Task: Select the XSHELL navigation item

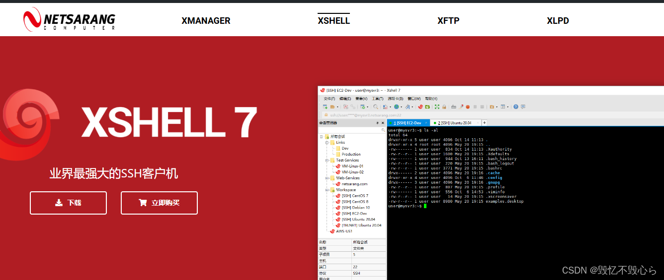Action: tap(334, 21)
